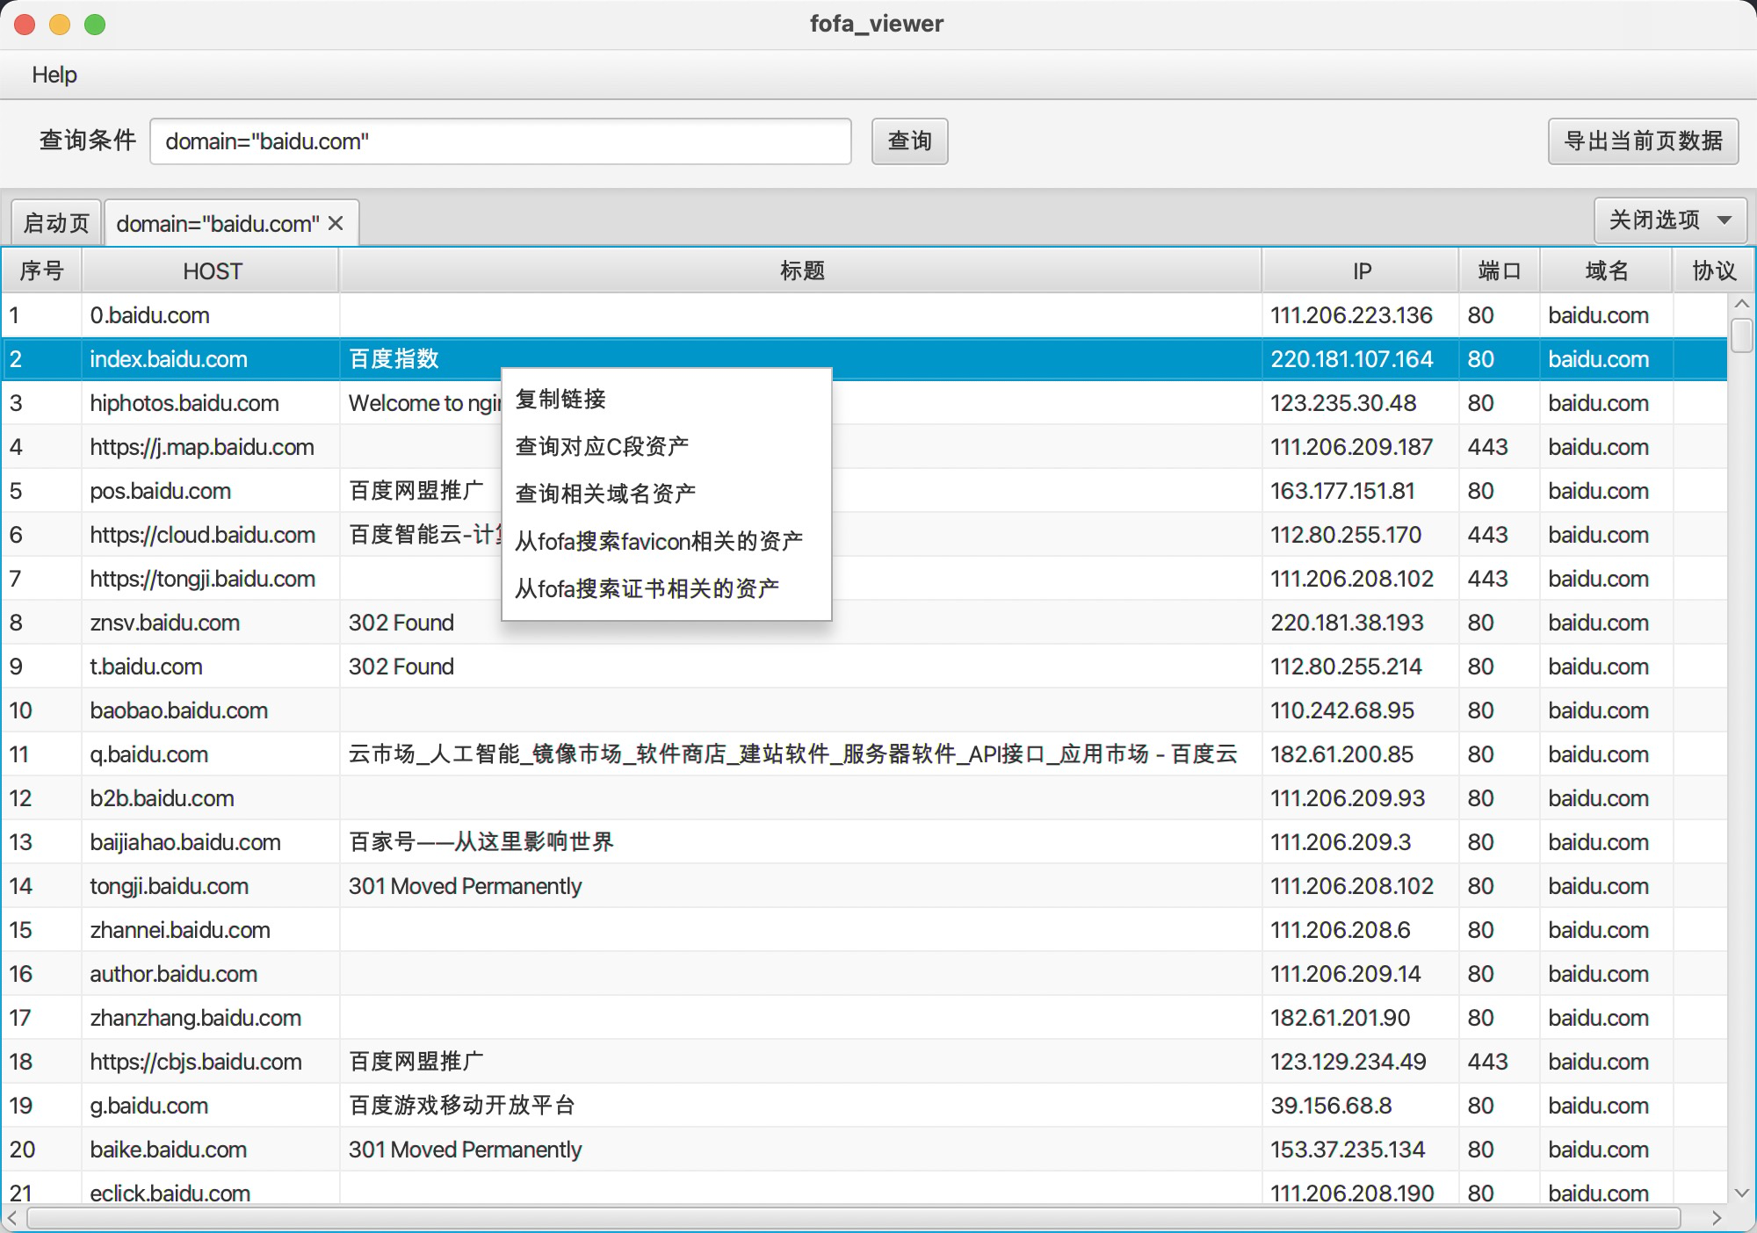1757x1233 pixels.
Task: Click the horizontal scrollbar right arrow
Action: coord(1717,1218)
